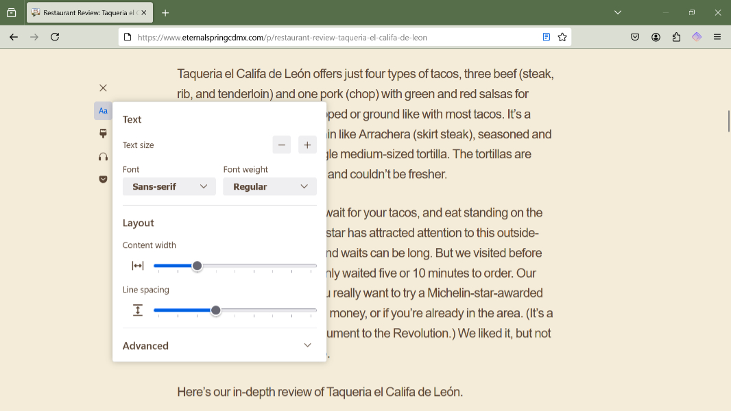The image size is (731, 411).
Task: Increase text size with plus button
Action: point(307,145)
